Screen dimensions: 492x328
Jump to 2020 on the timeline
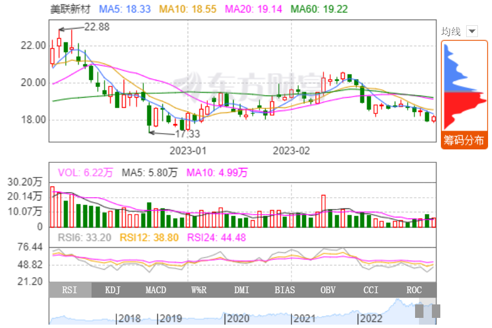[x=238, y=318]
